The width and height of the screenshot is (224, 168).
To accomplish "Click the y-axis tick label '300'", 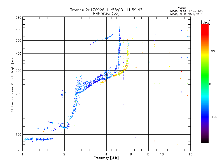I will 18,70.
